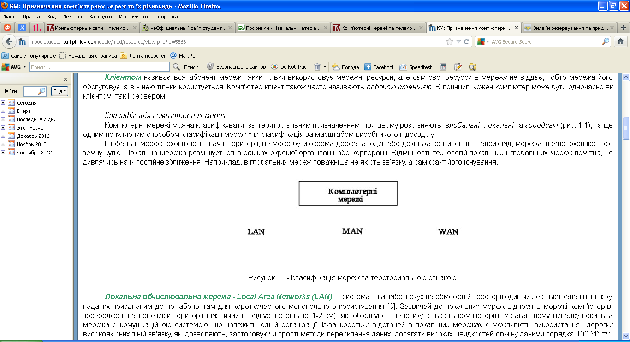Expand the Этот месяц history folder

click(x=3, y=128)
